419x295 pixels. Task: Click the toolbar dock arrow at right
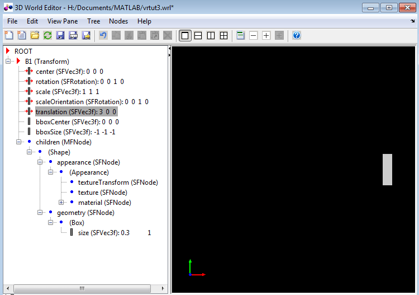413,21
